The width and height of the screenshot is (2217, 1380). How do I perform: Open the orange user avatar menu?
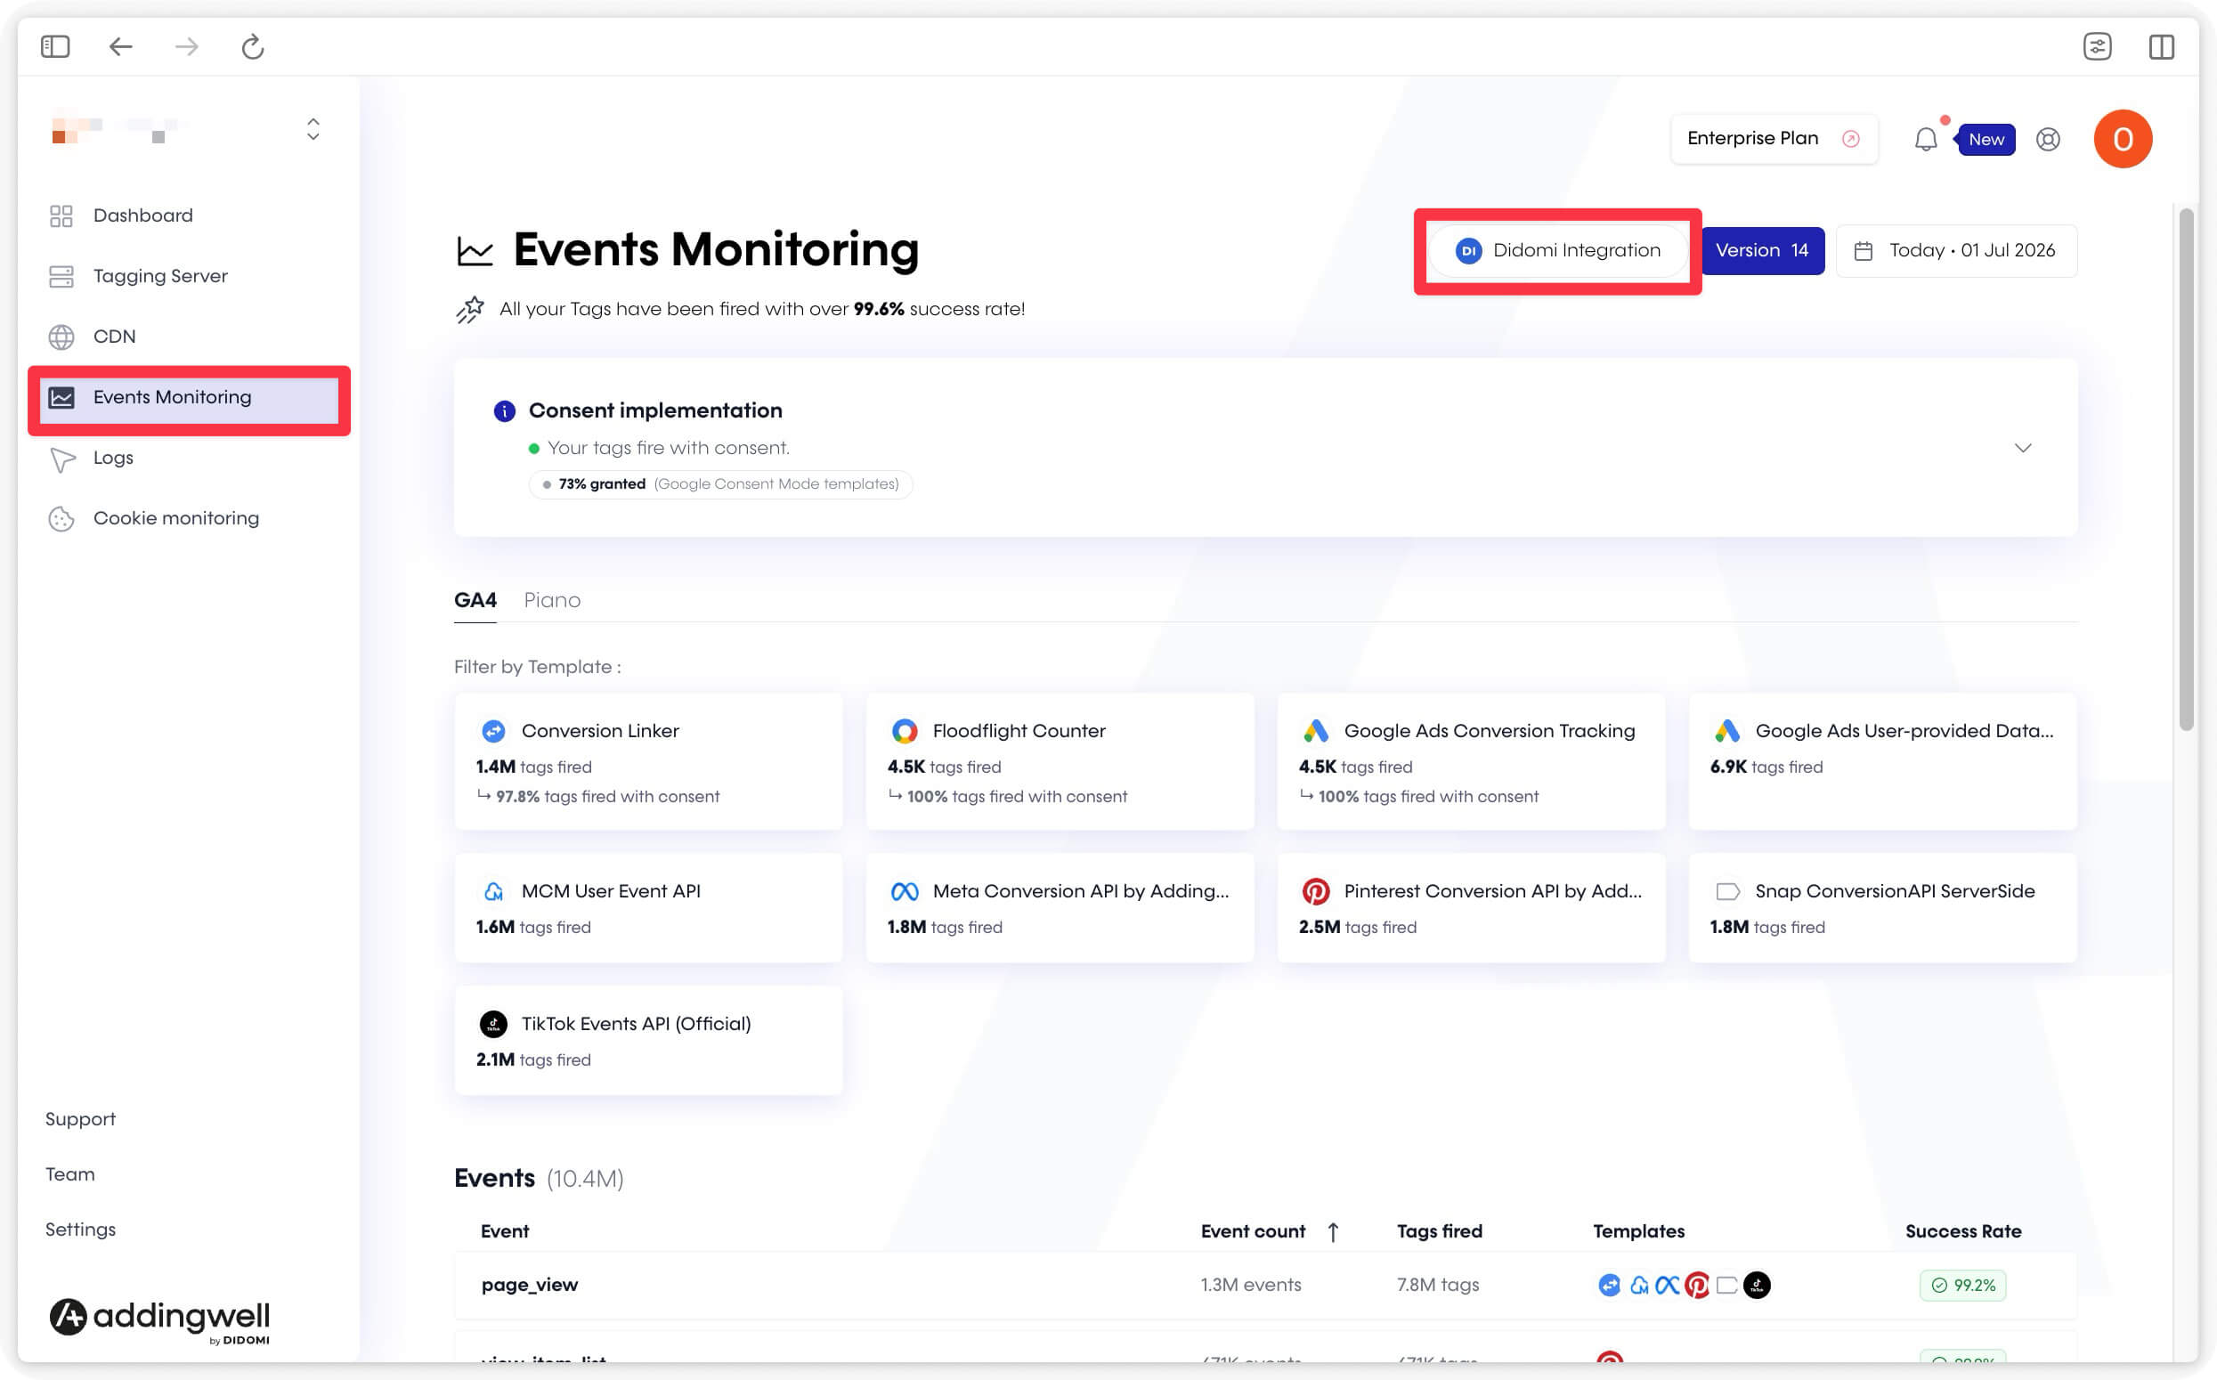2122,139
